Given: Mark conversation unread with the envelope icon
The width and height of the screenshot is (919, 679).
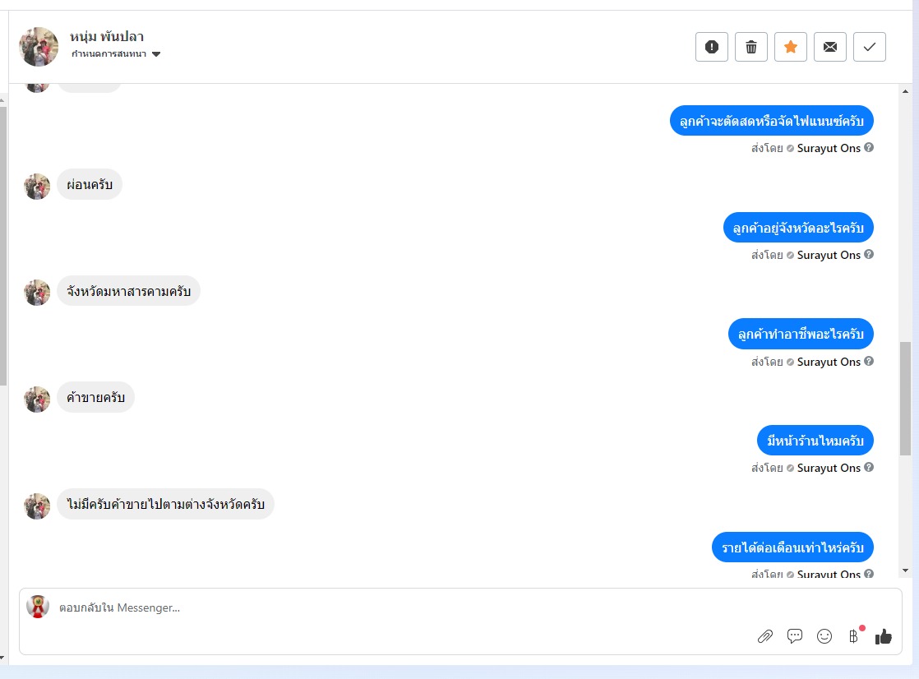Looking at the screenshot, I should (830, 47).
